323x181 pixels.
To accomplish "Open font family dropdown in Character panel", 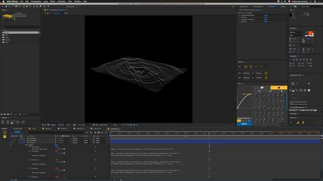I will tap(297, 32).
